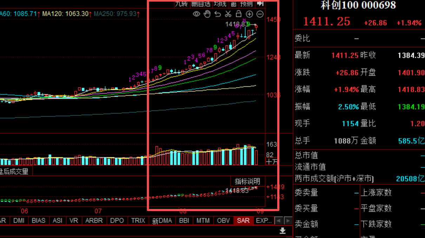This screenshot has height=238, width=425.
Task: Switch to the VR indicator tab
Action: (74, 220)
